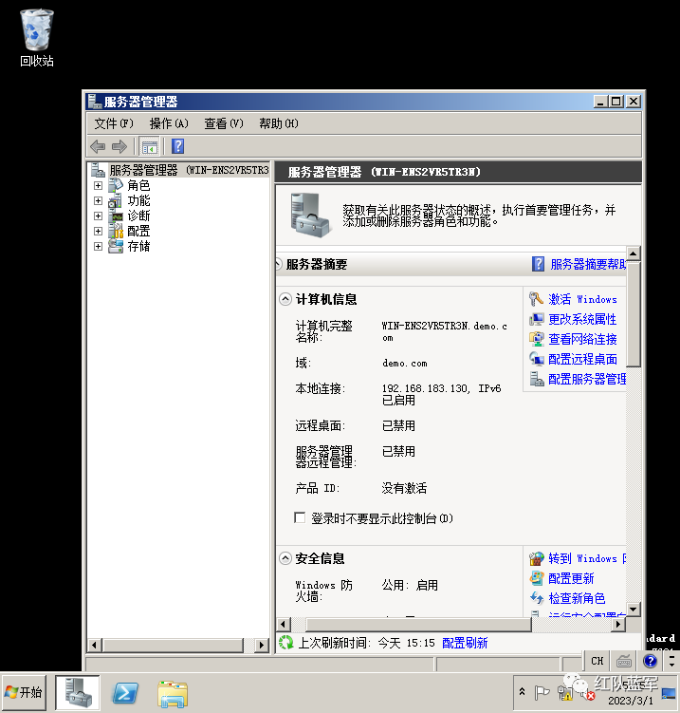
Task: Expand the 存储 tree node
Action: pos(98,247)
